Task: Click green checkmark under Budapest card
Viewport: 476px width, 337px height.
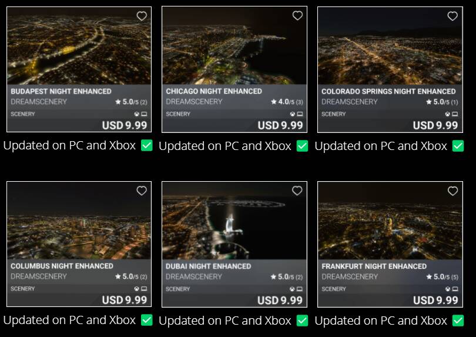Action: coord(147,145)
